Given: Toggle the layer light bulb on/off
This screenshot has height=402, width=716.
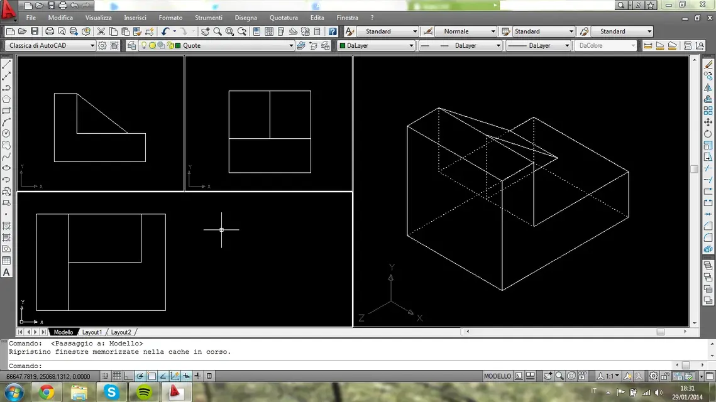Looking at the screenshot, I should pos(144,46).
